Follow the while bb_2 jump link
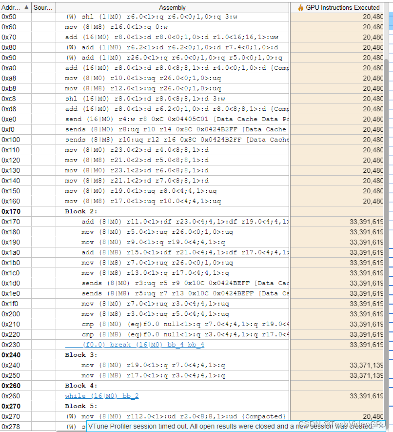Image resolution: width=393 pixels, height=432 pixels. pyautogui.click(x=102, y=396)
